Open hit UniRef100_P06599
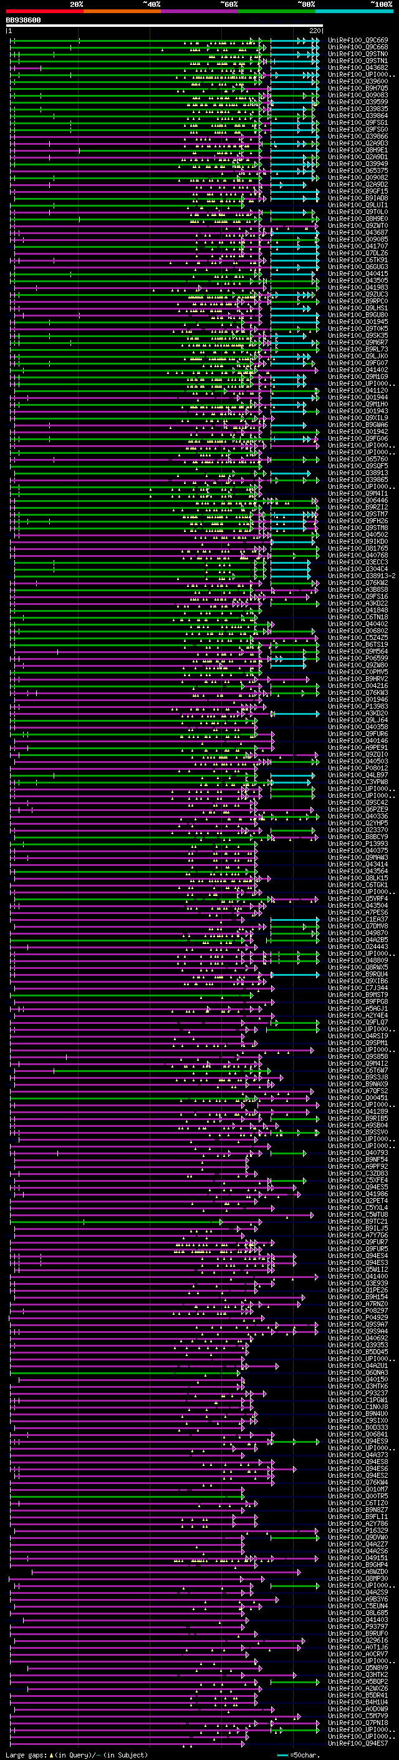 [358, 658]
